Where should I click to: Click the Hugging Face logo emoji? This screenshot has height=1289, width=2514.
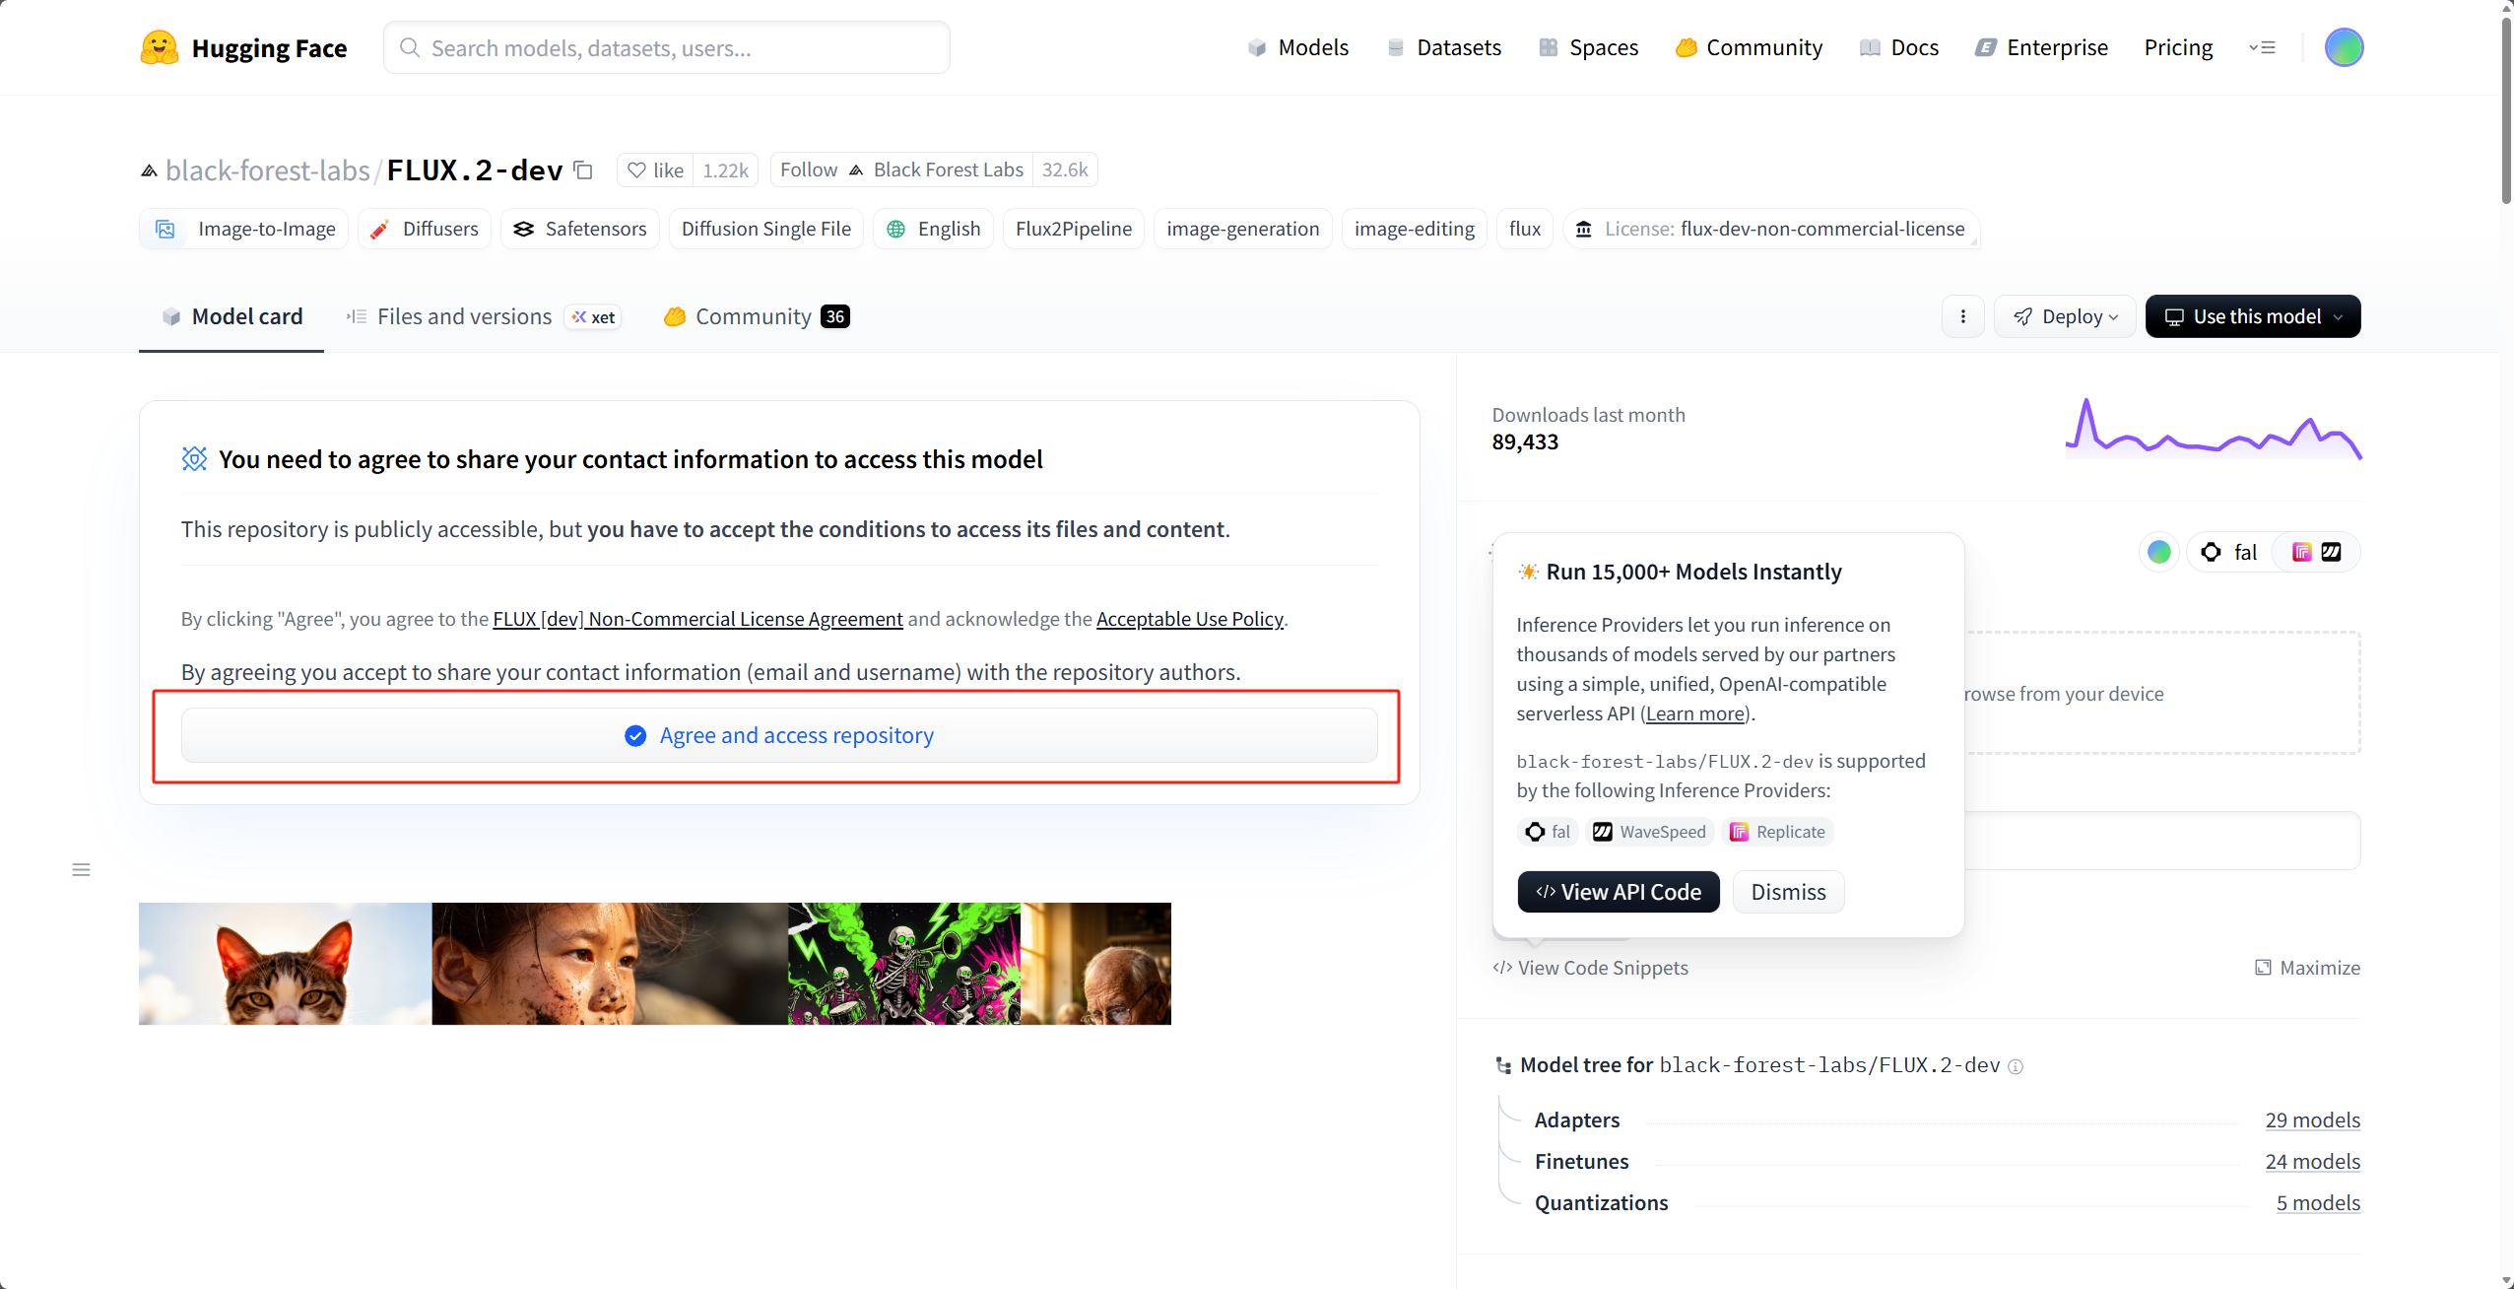point(159,47)
